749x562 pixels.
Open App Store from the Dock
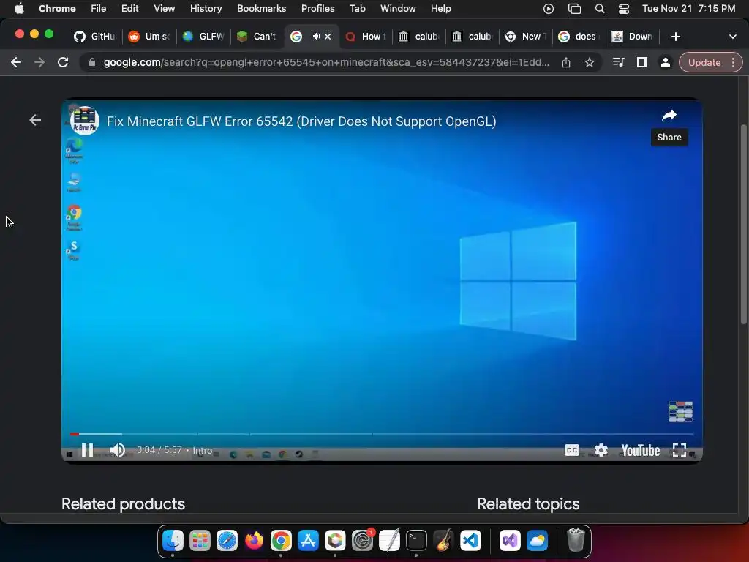tap(308, 541)
